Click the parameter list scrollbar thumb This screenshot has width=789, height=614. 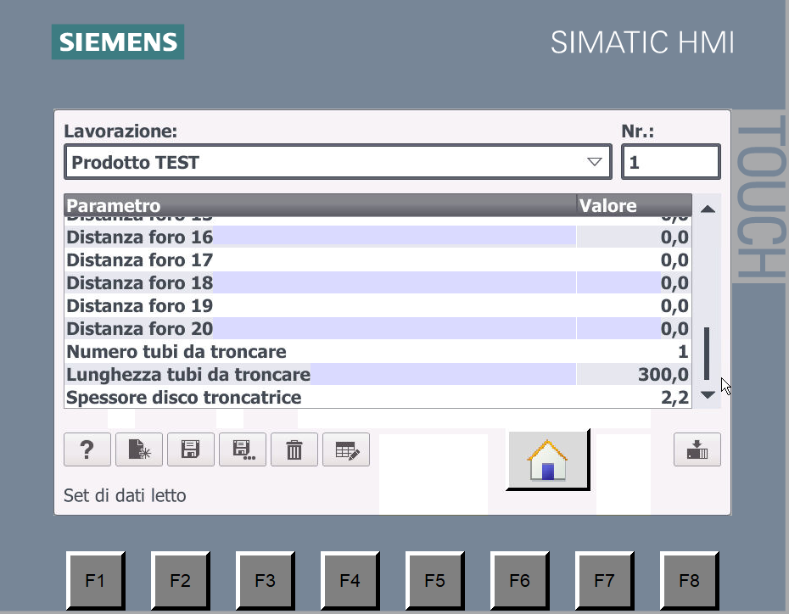(x=707, y=354)
